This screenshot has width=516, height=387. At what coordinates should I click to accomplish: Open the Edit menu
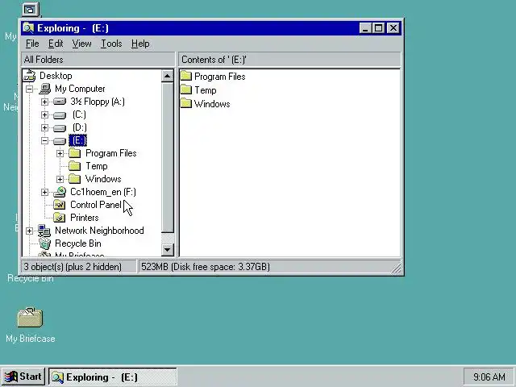point(56,44)
